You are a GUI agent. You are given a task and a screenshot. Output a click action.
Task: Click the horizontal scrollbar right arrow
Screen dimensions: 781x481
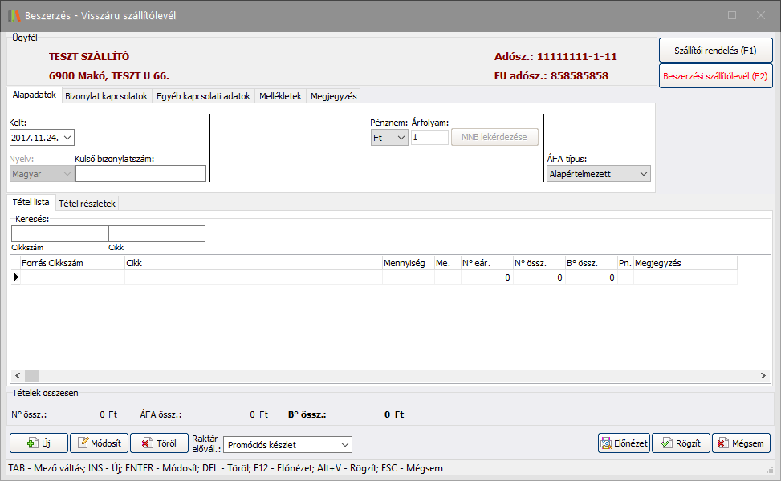tap(763, 376)
